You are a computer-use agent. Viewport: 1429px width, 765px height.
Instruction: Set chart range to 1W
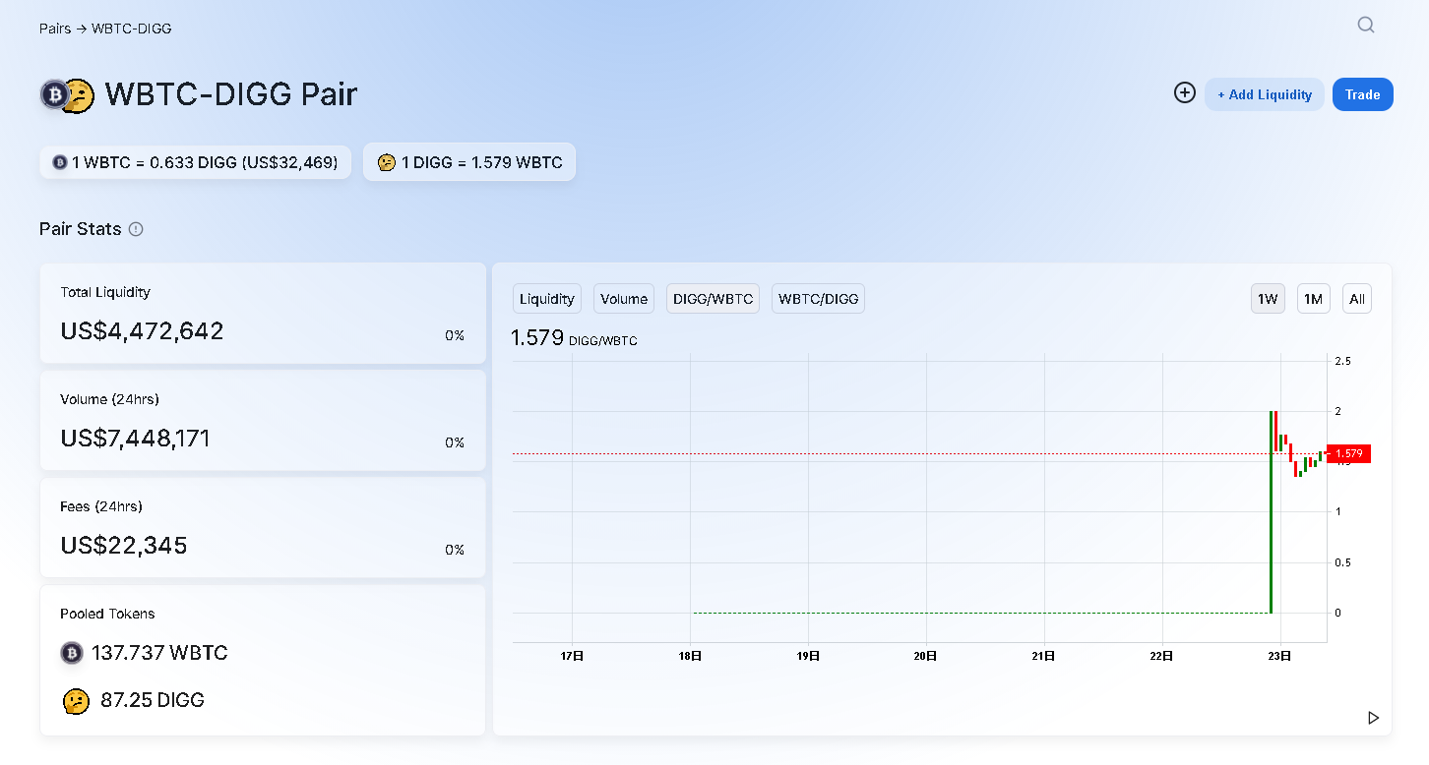point(1269,299)
